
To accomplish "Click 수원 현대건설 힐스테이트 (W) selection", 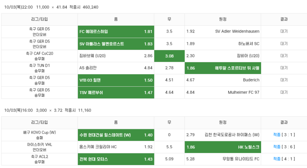I will coord(116,135).
